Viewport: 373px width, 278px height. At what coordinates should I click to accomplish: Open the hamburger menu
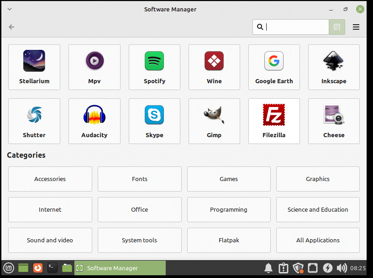point(356,27)
